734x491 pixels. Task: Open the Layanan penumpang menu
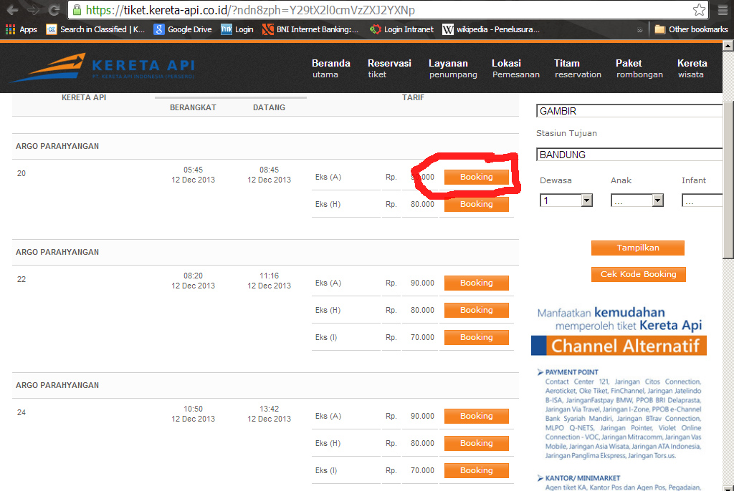tap(453, 68)
